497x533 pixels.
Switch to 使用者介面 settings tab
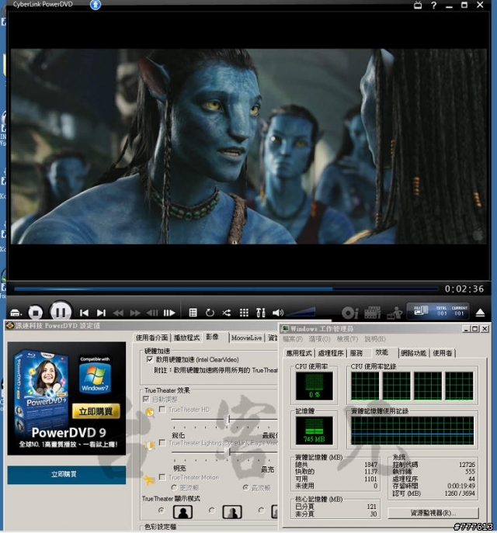click(151, 337)
